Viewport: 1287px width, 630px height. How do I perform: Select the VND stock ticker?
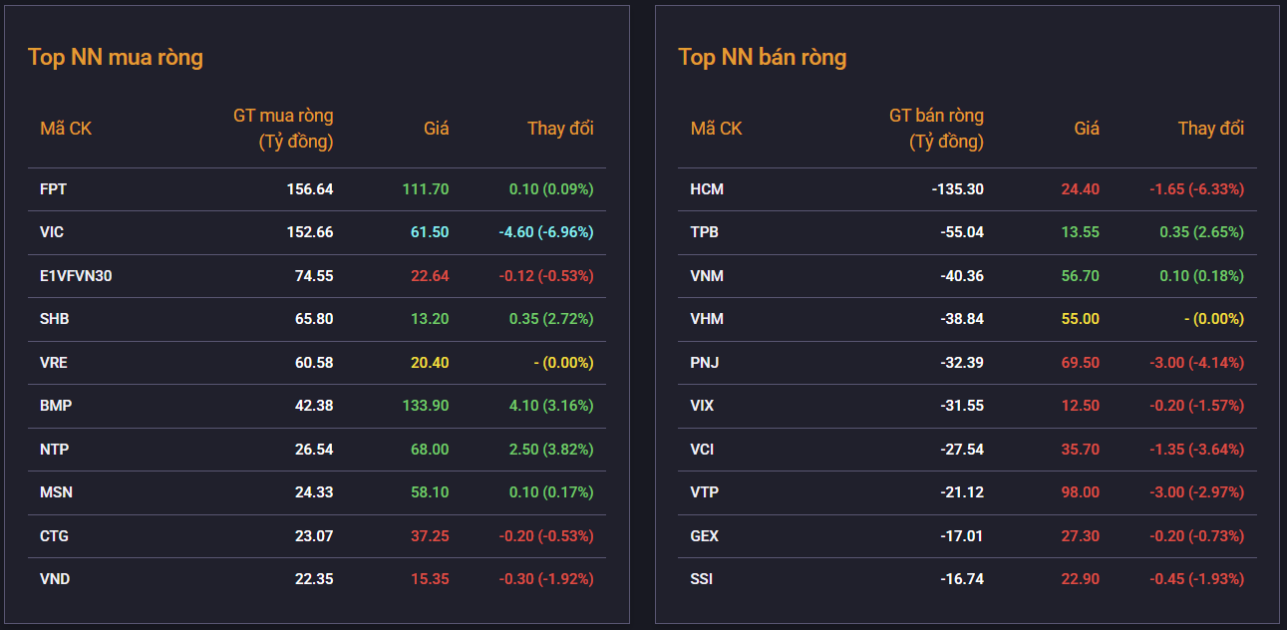point(55,579)
